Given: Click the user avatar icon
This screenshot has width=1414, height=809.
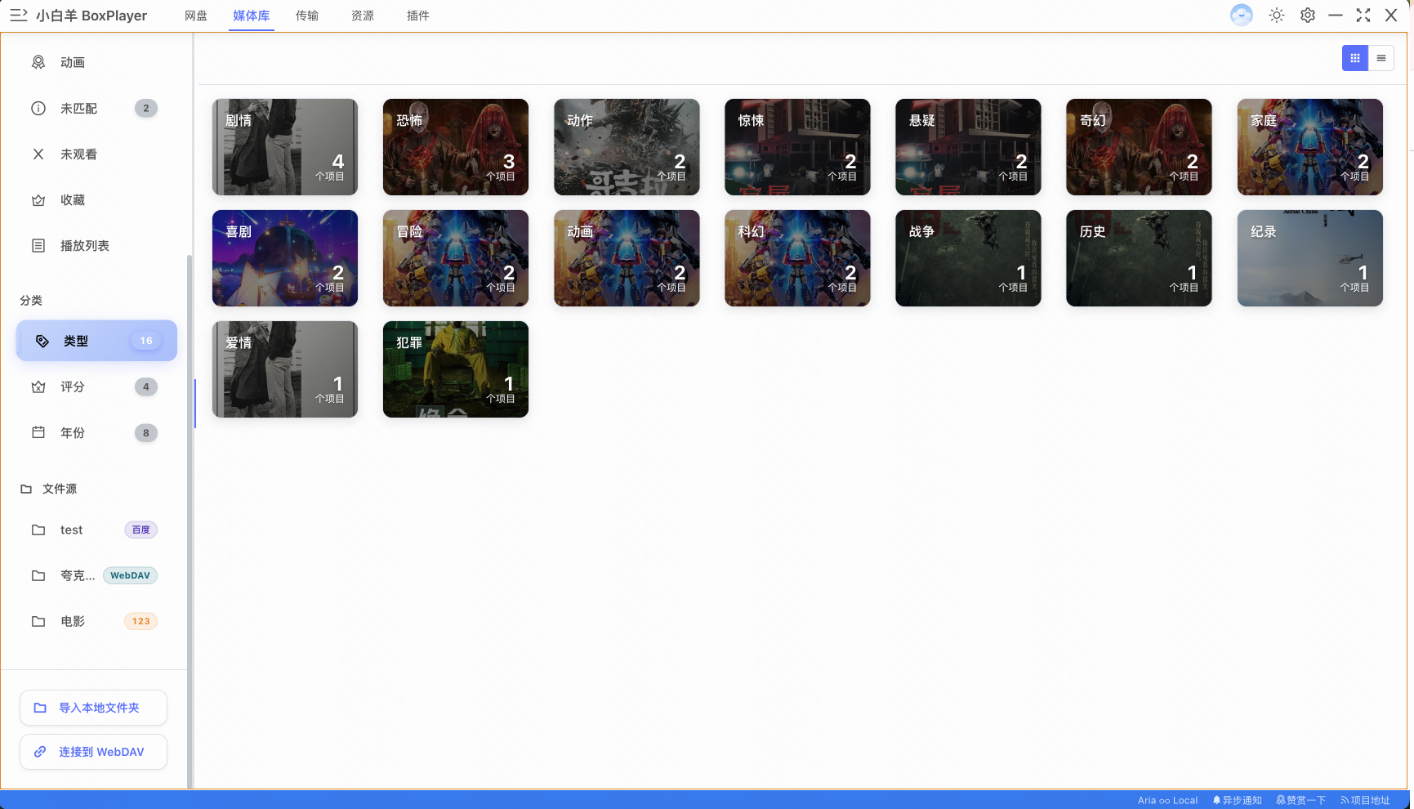Looking at the screenshot, I should (x=1241, y=16).
